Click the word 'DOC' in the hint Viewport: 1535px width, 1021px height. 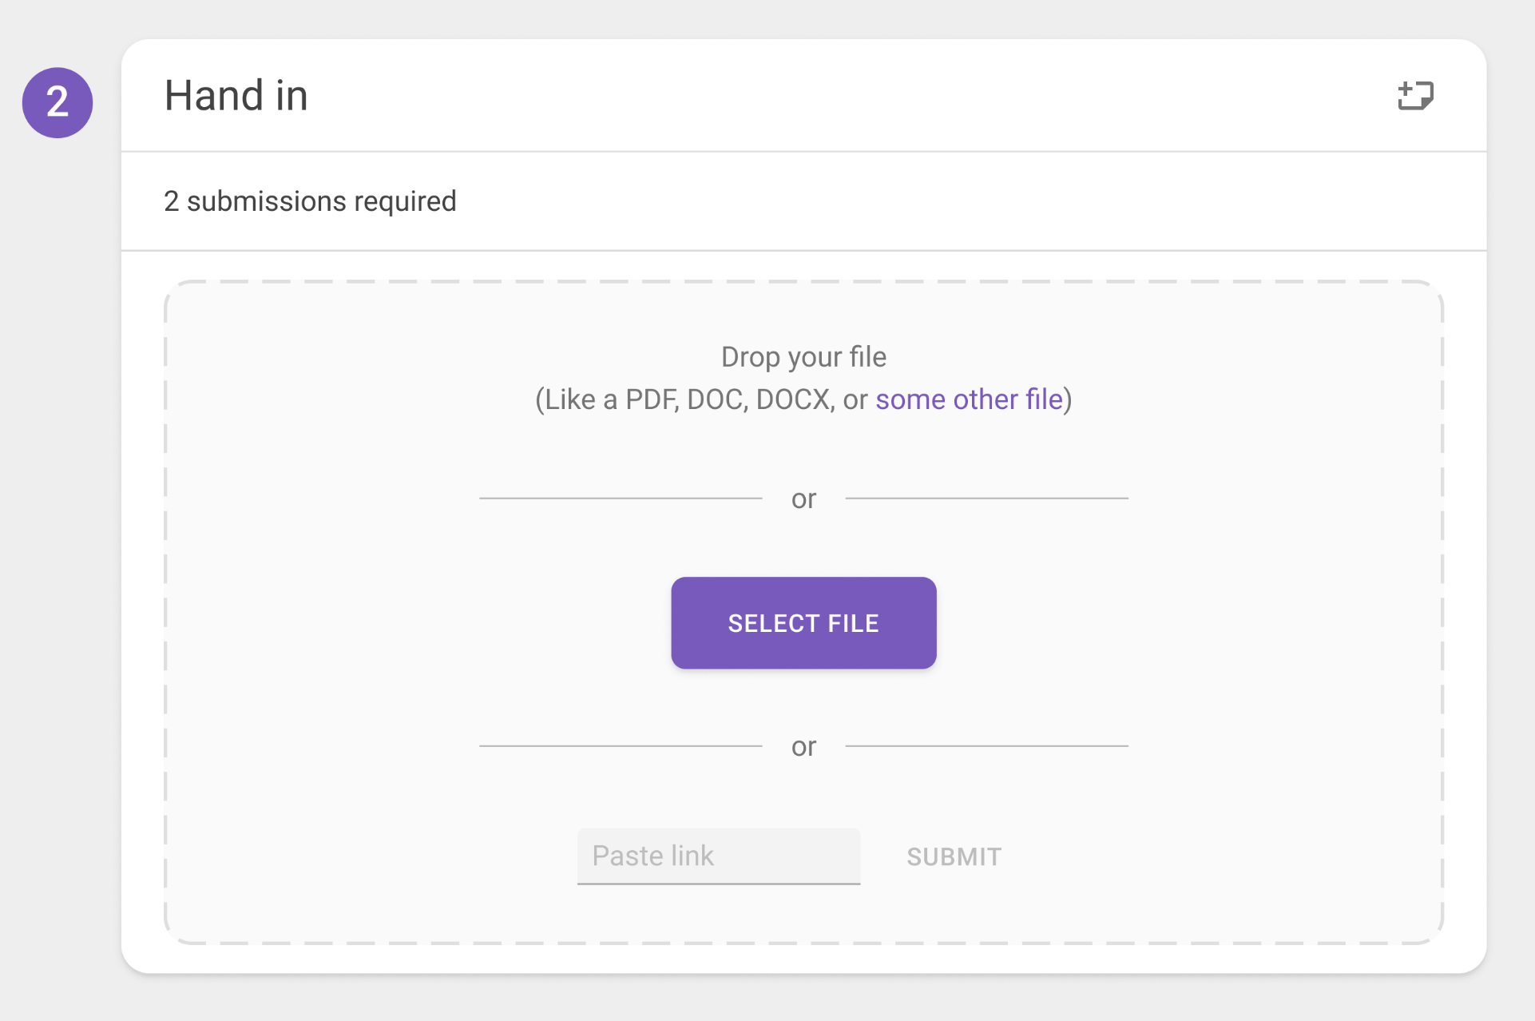(714, 399)
